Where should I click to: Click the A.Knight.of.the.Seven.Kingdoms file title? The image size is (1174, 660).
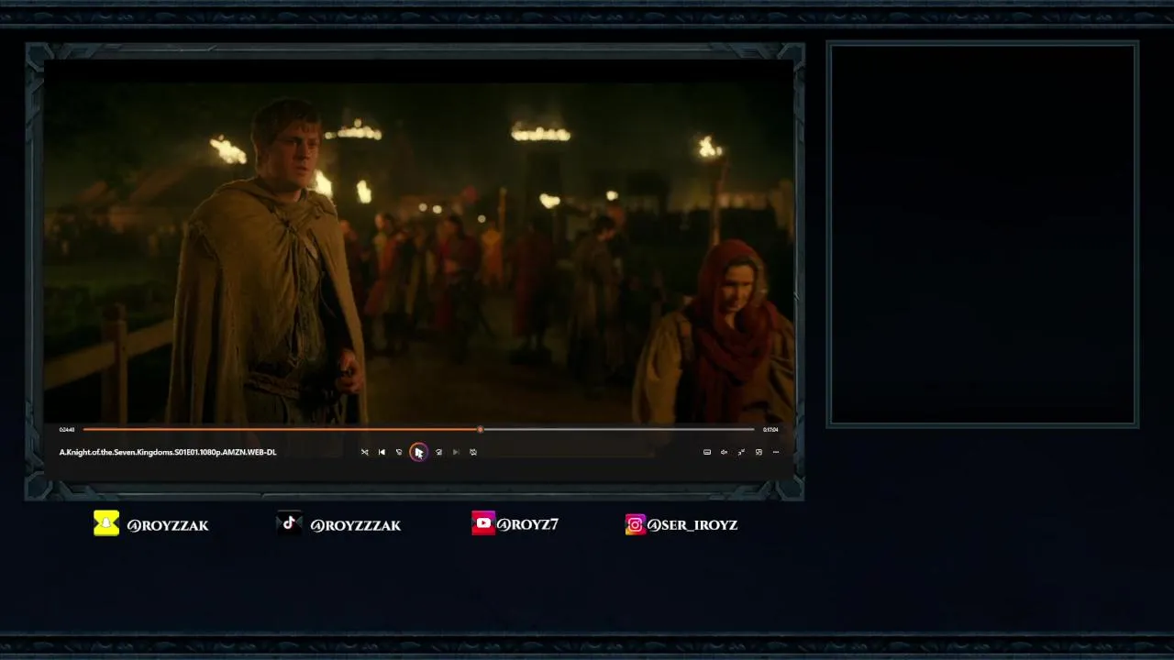click(168, 452)
